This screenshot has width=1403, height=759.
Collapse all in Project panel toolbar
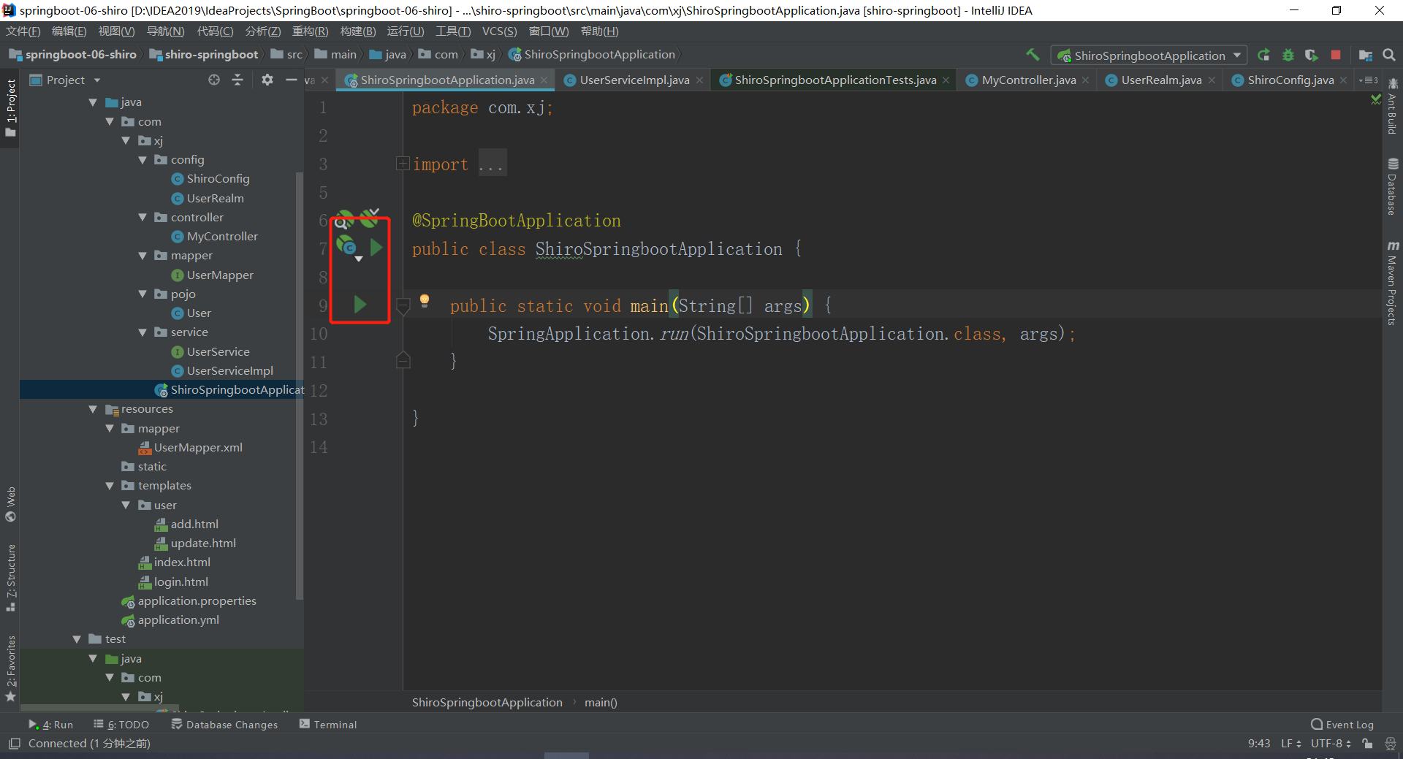pyautogui.click(x=237, y=80)
